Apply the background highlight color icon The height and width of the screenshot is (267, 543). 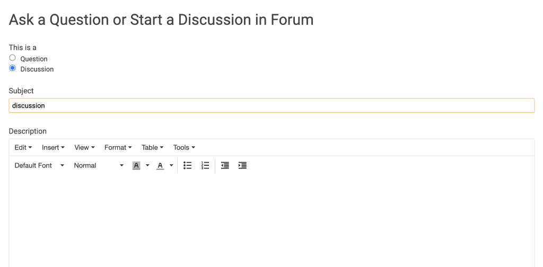tap(136, 165)
